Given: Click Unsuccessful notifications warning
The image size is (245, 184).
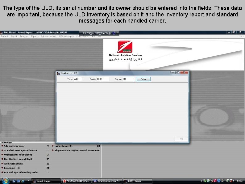Looking at the screenshot, I should 18,155.
